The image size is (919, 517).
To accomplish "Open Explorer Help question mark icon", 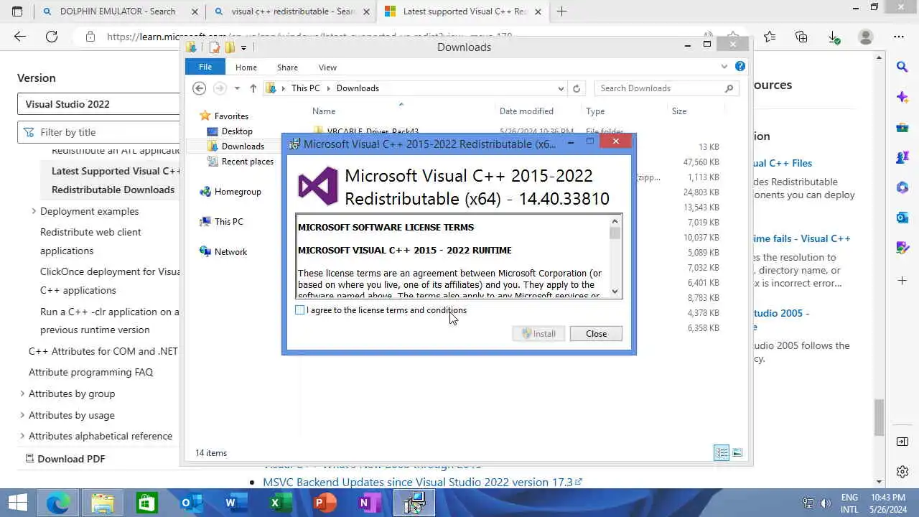I will 740,67.
